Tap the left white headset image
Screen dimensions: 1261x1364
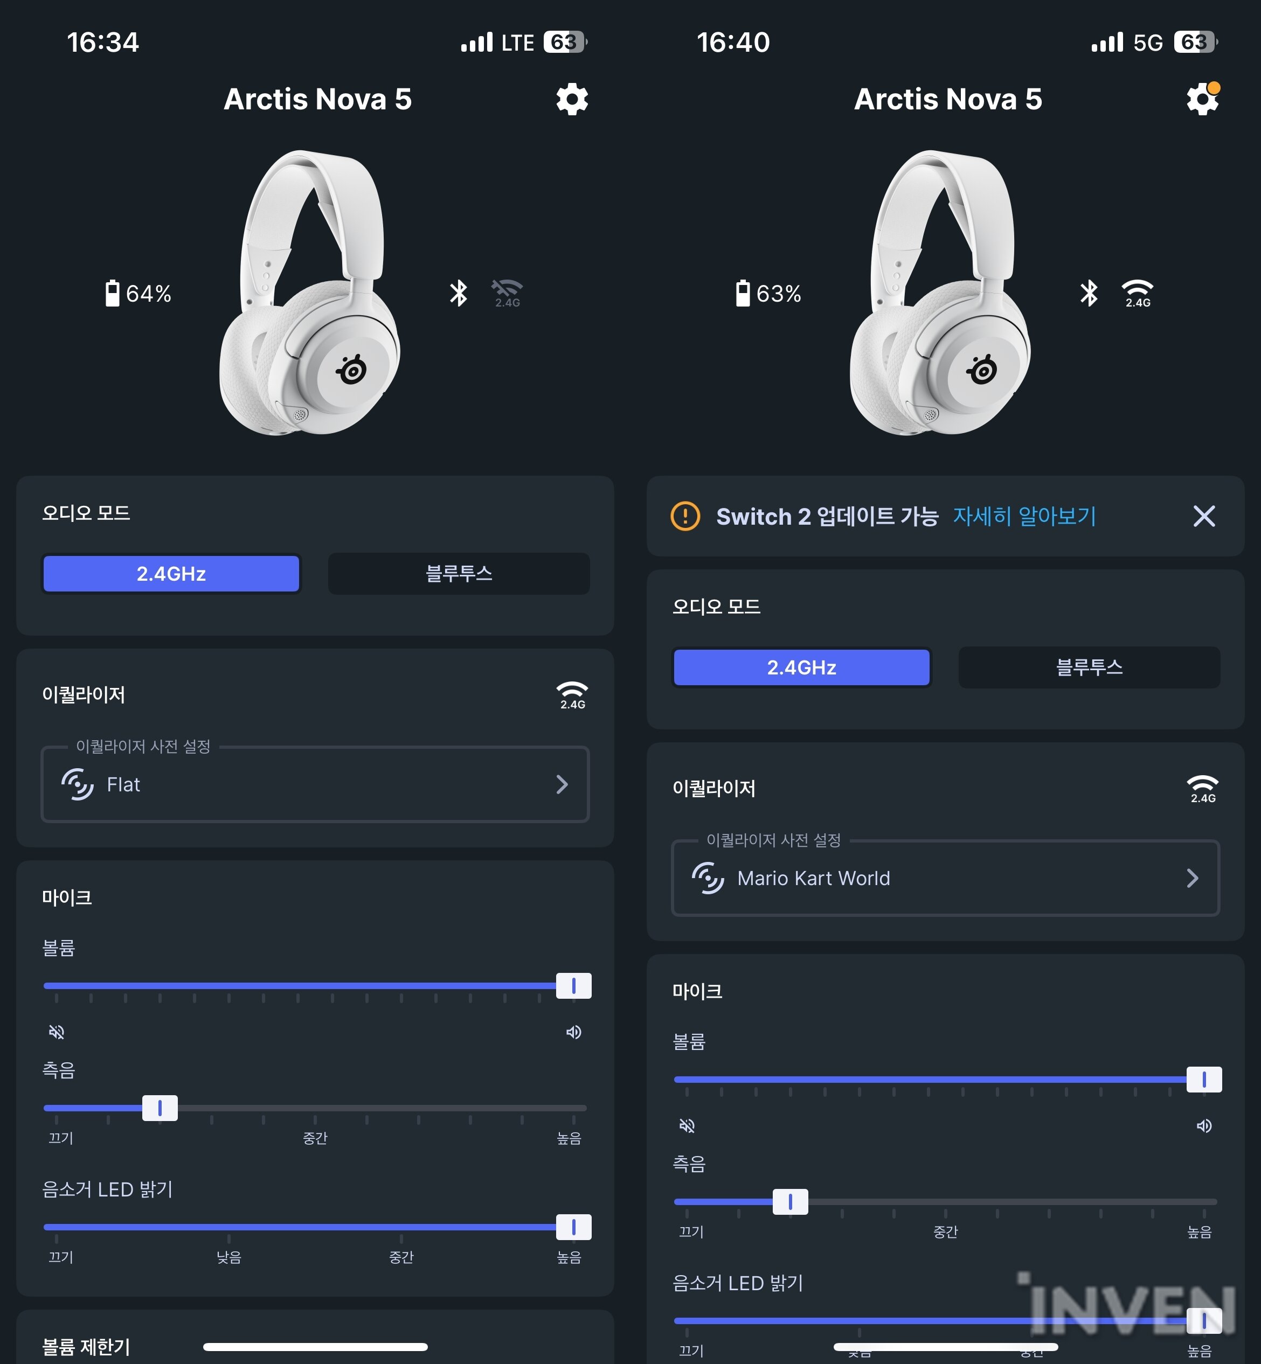tap(310, 292)
